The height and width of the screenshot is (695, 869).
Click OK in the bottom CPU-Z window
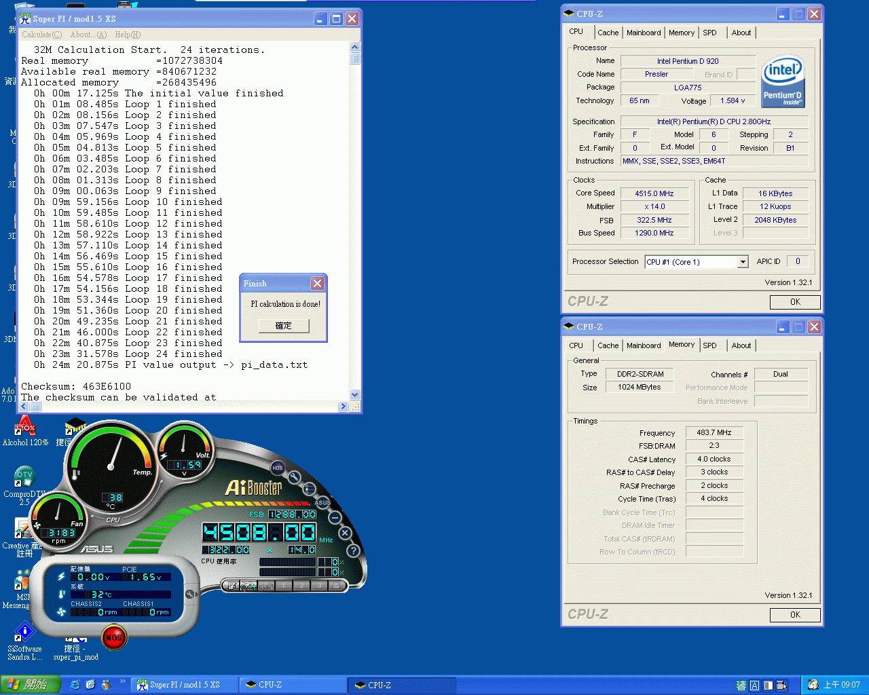click(x=795, y=615)
